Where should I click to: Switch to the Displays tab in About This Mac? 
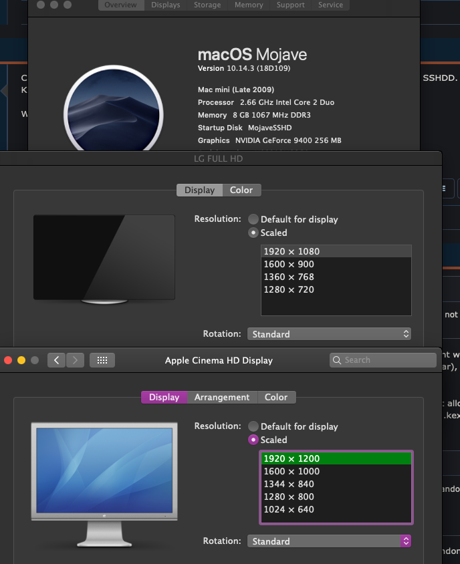166,5
